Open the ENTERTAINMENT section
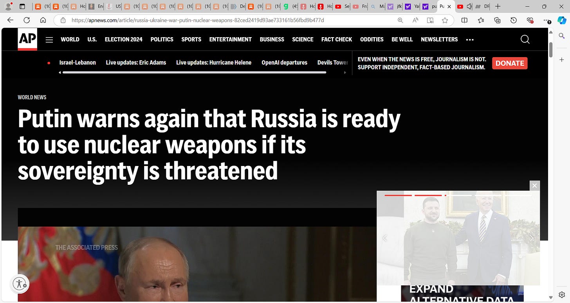 [x=231, y=40]
